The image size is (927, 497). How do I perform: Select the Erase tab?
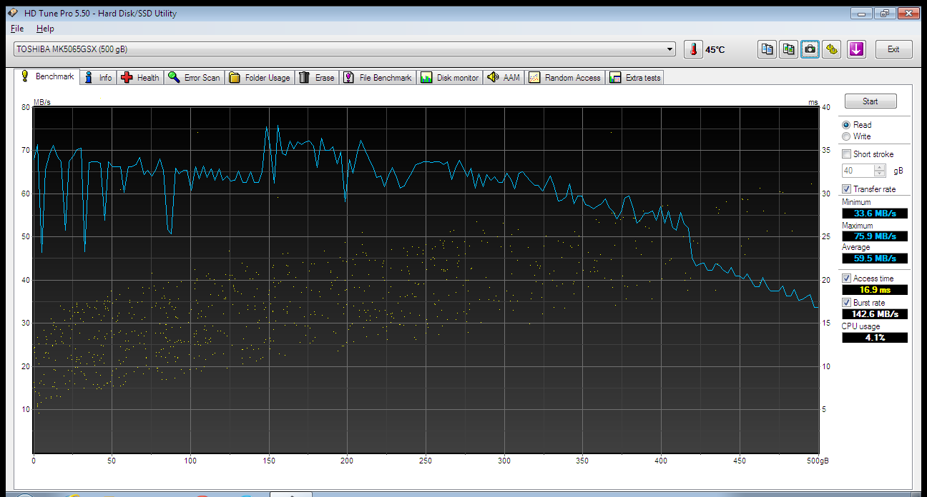(317, 78)
